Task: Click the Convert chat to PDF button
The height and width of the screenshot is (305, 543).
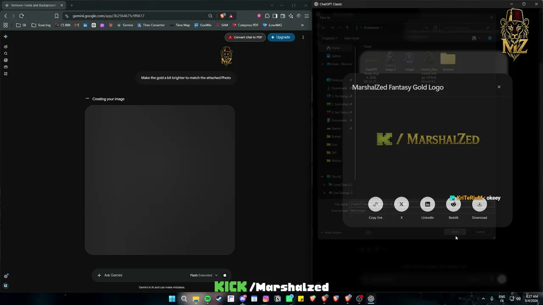Action: tap(245, 37)
